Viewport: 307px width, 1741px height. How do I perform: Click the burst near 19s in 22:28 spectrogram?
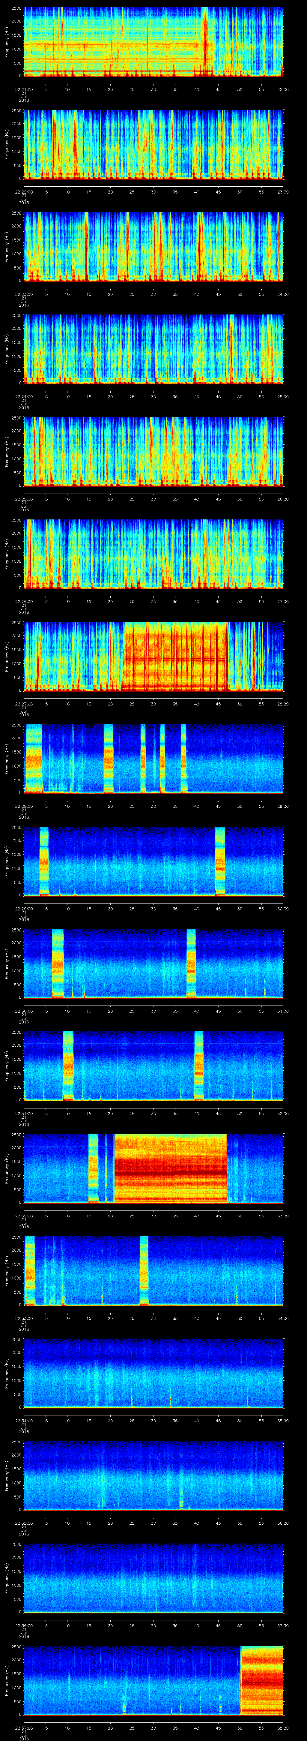pos(108,758)
